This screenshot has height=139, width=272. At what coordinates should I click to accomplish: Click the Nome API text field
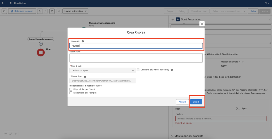pos(136,46)
